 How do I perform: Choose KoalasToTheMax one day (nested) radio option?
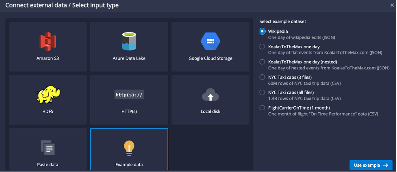pyautogui.click(x=262, y=62)
